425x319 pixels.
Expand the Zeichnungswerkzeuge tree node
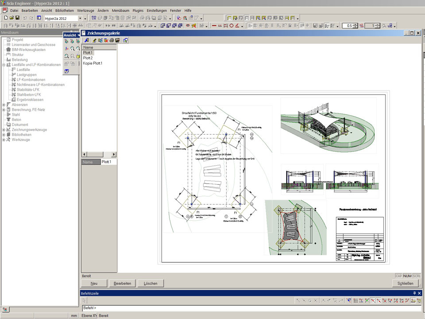[x=4, y=130]
